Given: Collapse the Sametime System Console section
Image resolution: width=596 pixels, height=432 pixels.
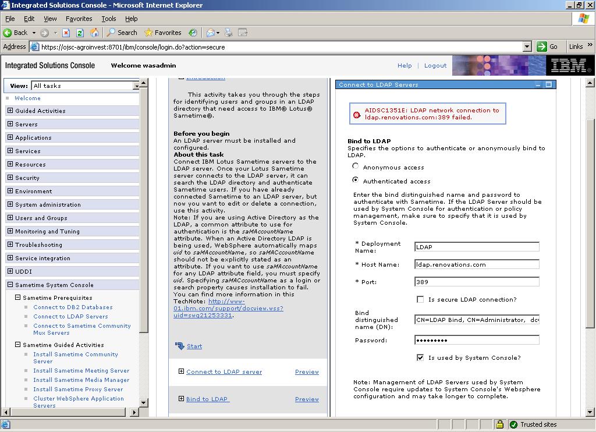Looking at the screenshot, I should click(10, 285).
